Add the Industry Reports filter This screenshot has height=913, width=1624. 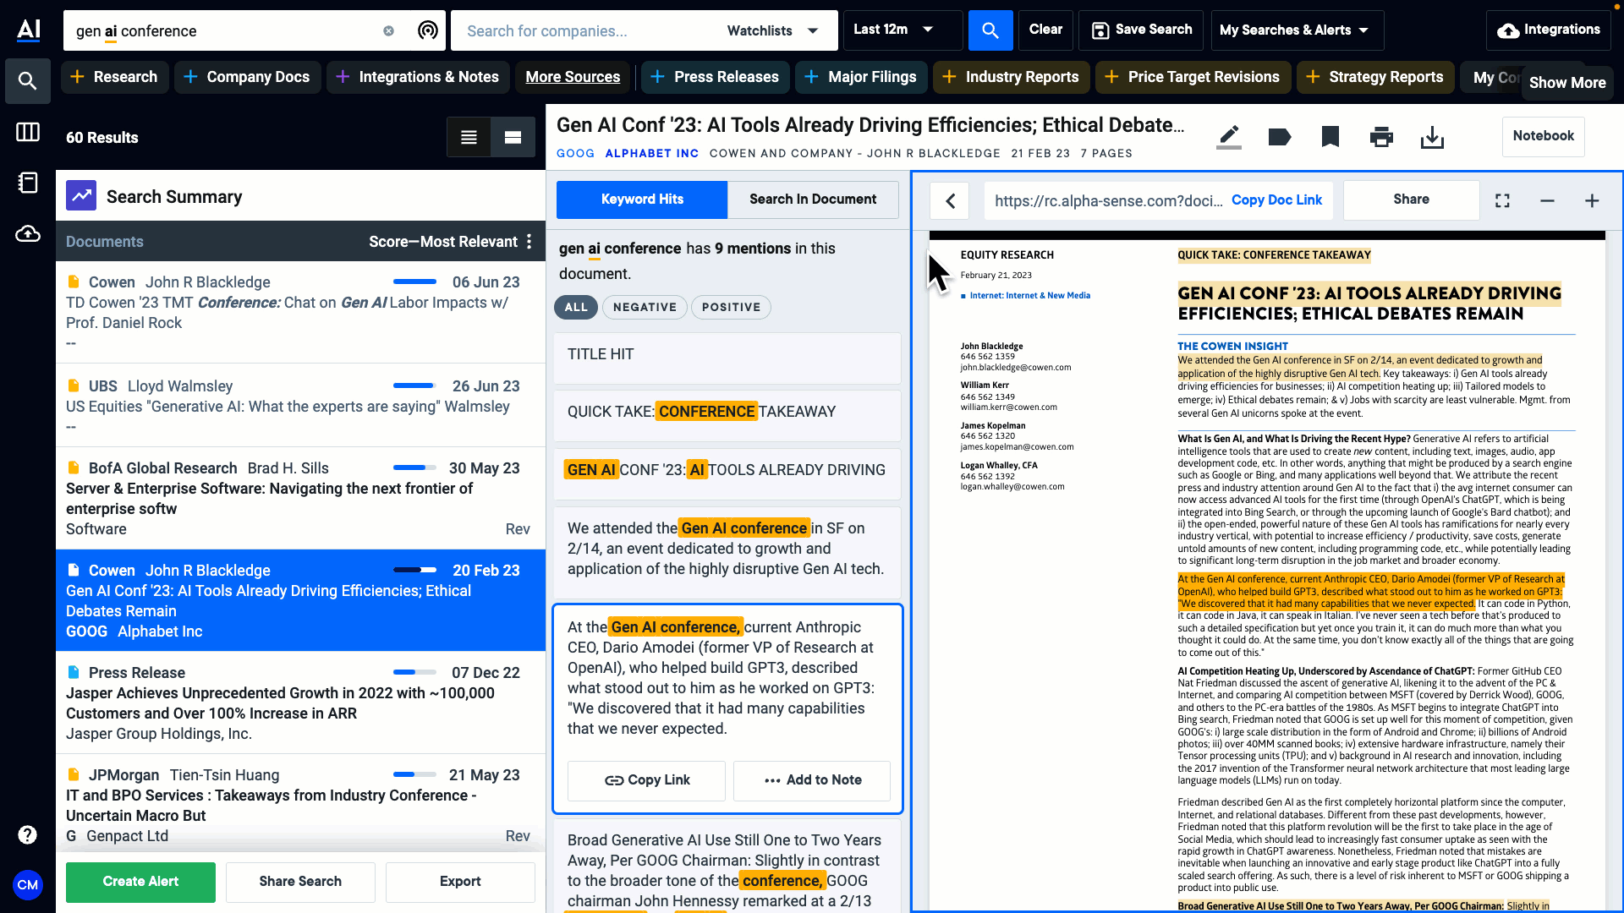pos(1011,77)
